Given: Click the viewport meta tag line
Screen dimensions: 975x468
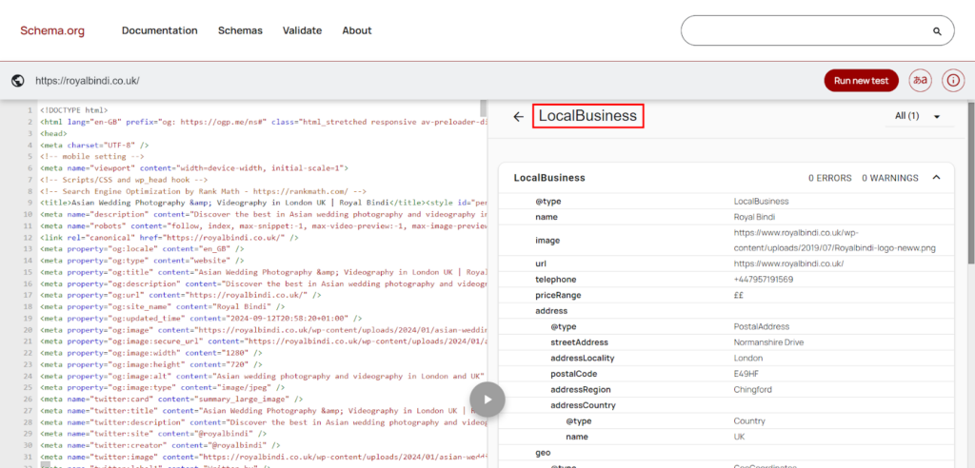Looking at the screenshot, I should (x=194, y=167).
